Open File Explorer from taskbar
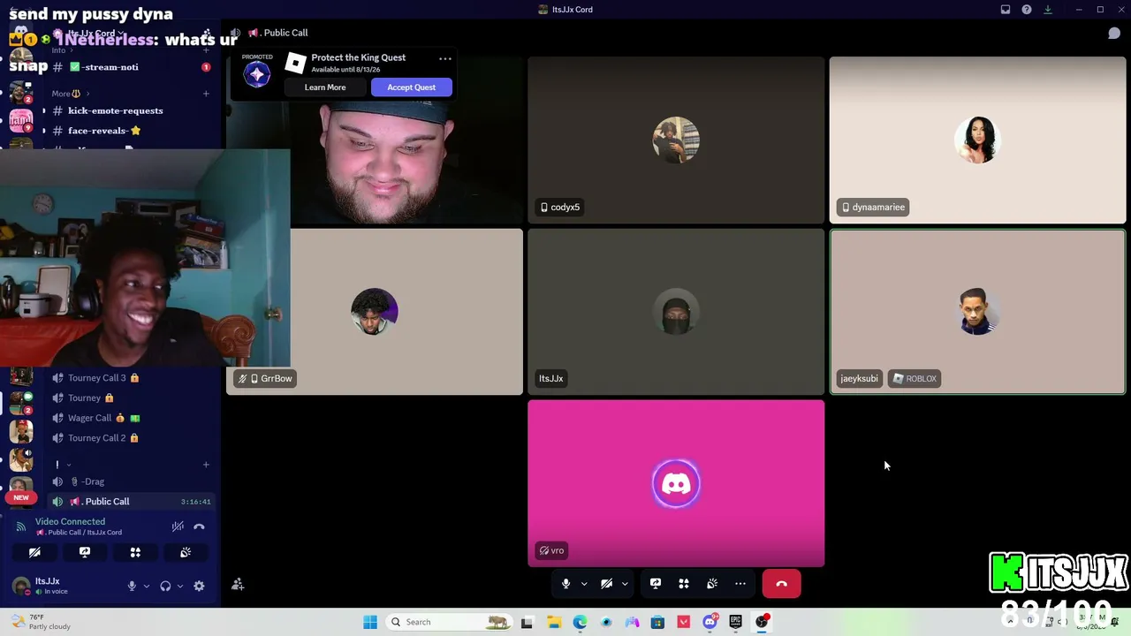The height and width of the screenshot is (636, 1131). pyautogui.click(x=554, y=622)
